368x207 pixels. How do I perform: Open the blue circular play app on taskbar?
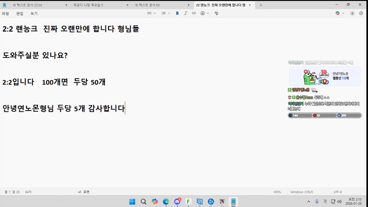pyautogui.click(x=211, y=202)
